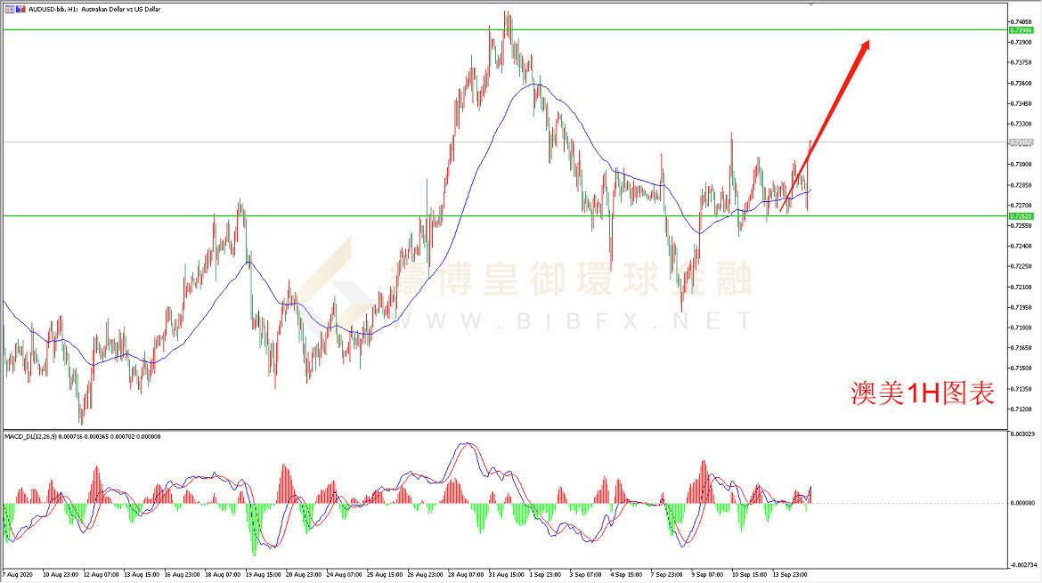Click the red 澳美1H图表 text label
Screen dimensions: 1042x583
(923, 393)
